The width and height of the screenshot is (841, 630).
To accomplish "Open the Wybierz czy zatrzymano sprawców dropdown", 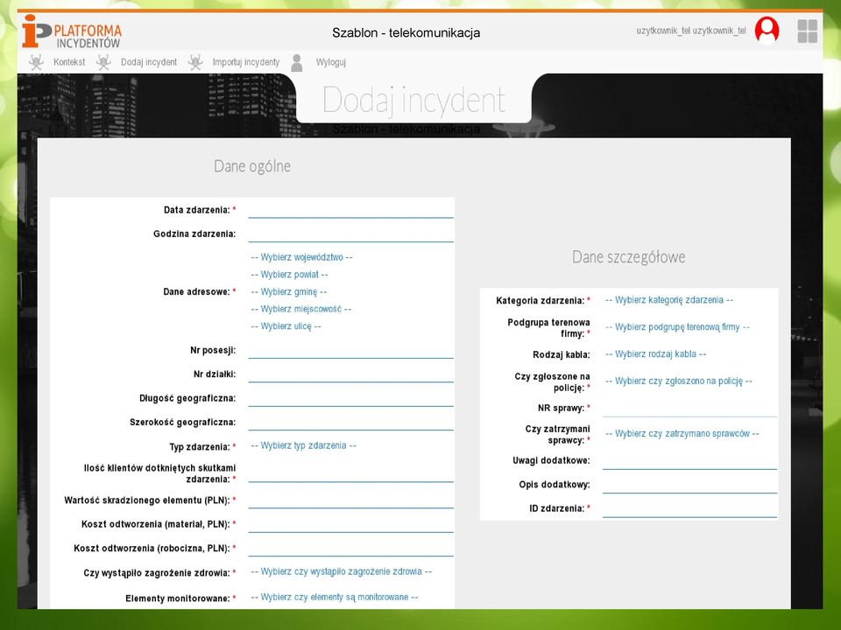I will (682, 433).
